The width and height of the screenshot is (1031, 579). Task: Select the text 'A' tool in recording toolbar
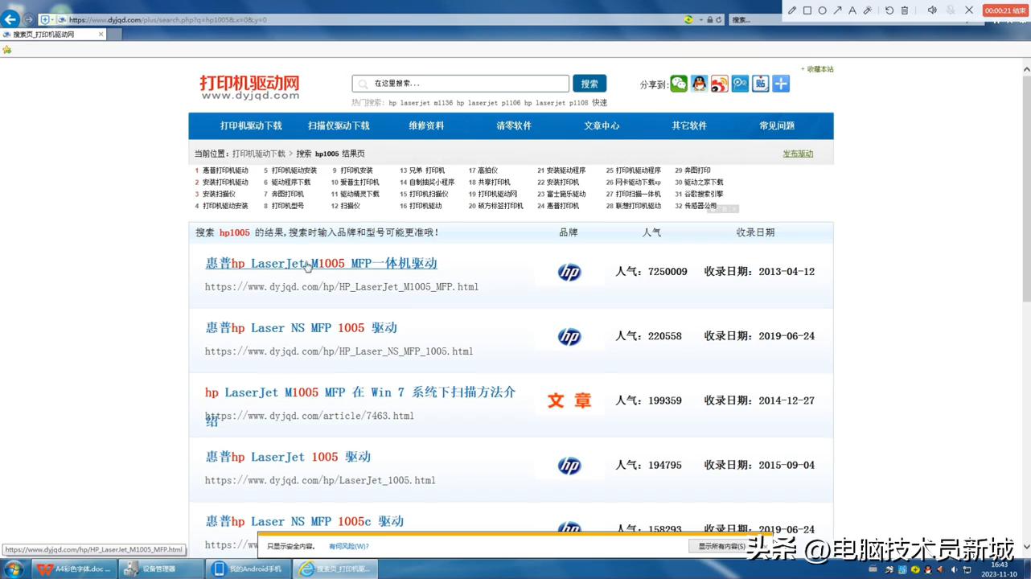(852, 10)
